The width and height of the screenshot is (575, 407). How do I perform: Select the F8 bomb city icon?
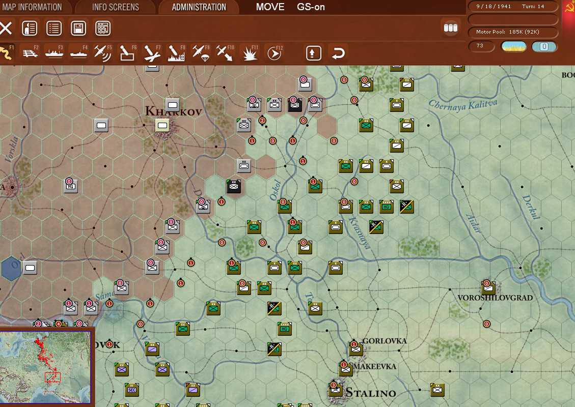(176, 53)
